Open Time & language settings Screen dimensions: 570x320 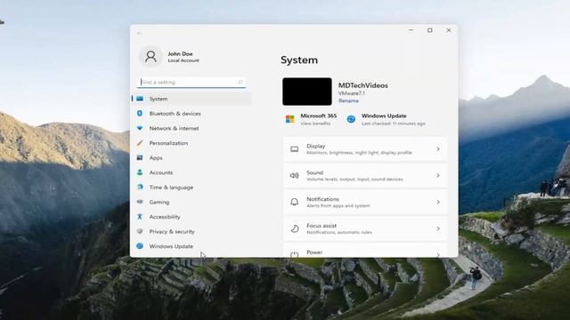click(191, 188)
